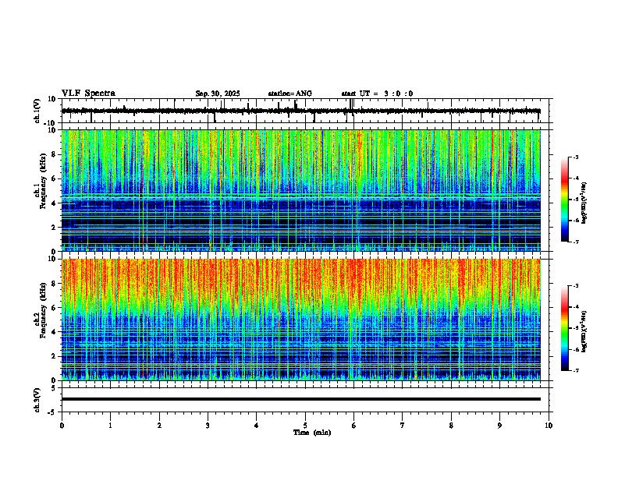Click time axis tick label "4"
This screenshot has width=618, height=477.
pyautogui.click(x=257, y=426)
